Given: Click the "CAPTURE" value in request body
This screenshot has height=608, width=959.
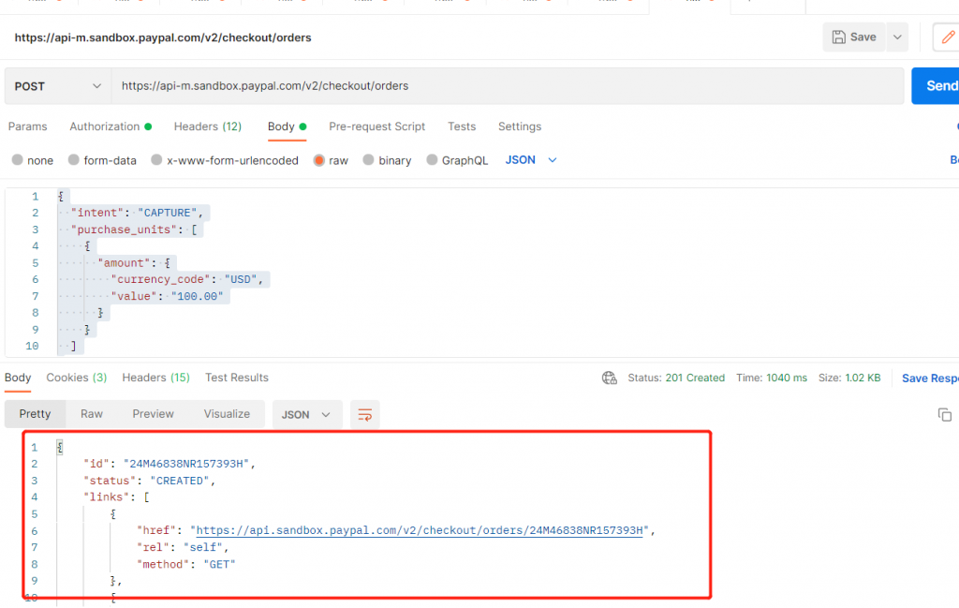Looking at the screenshot, I should (x=167, y=213).
